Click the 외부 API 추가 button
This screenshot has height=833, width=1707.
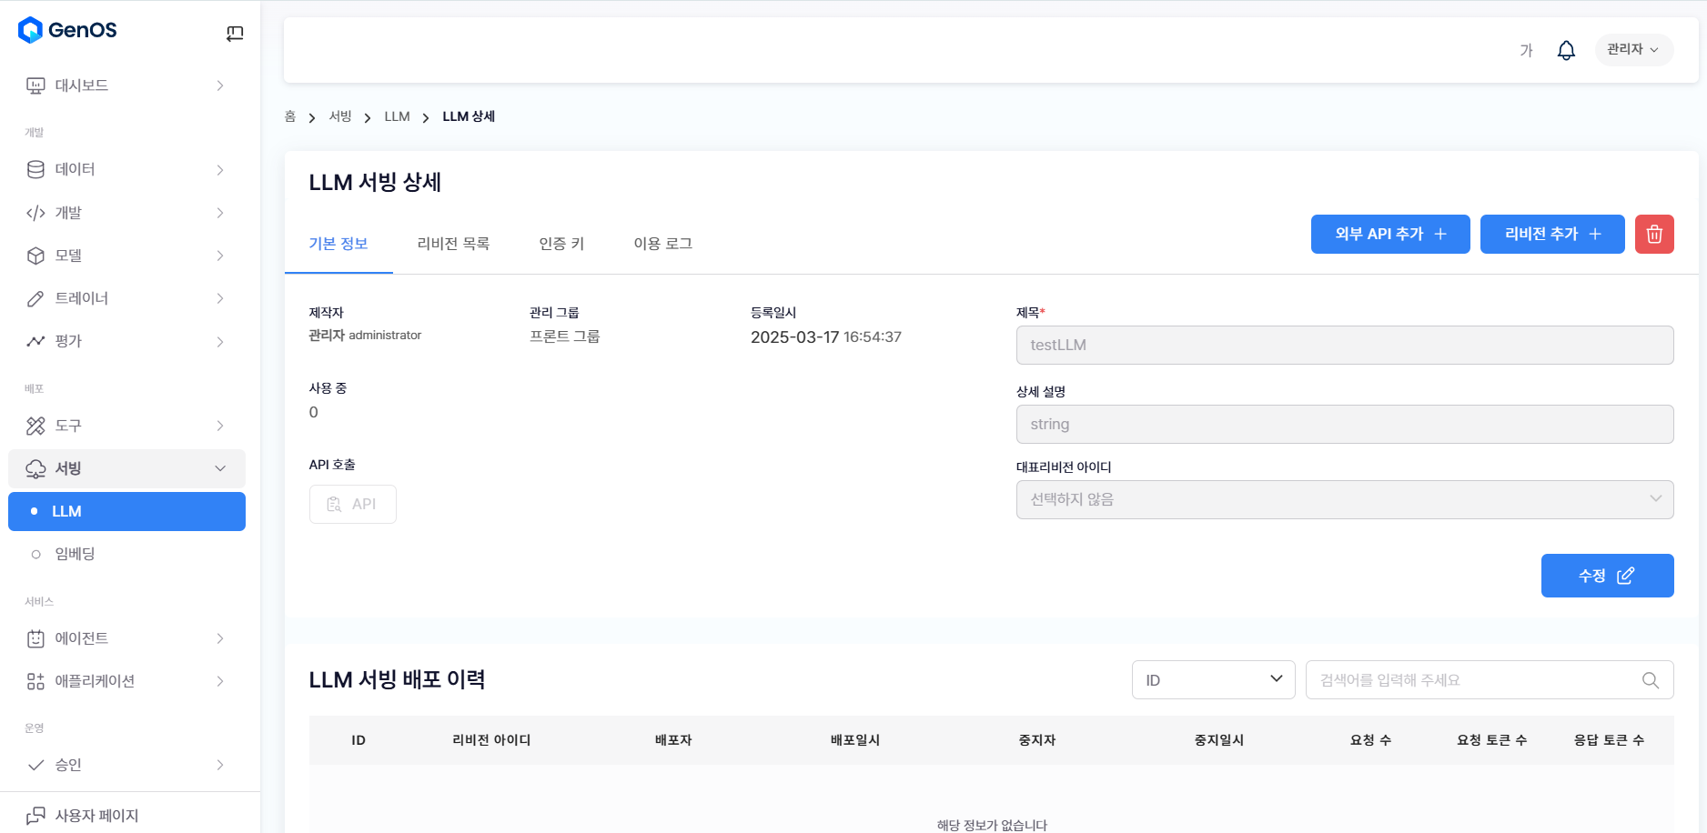click(1389, 235)
